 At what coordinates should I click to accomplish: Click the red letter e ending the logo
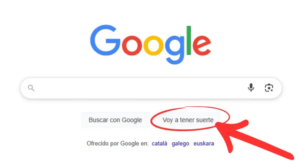tap(202, 45)
